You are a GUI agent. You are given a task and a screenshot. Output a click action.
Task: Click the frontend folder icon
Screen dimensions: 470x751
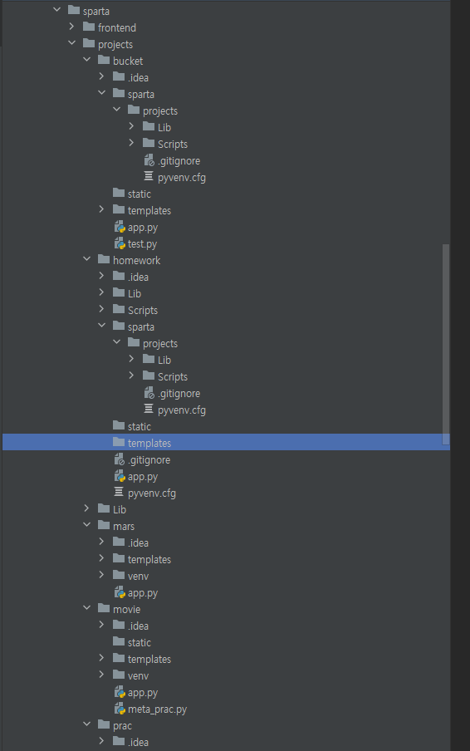point(89,27)
